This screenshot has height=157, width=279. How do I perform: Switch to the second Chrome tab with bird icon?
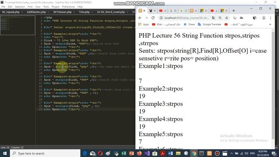click(153, 10)
